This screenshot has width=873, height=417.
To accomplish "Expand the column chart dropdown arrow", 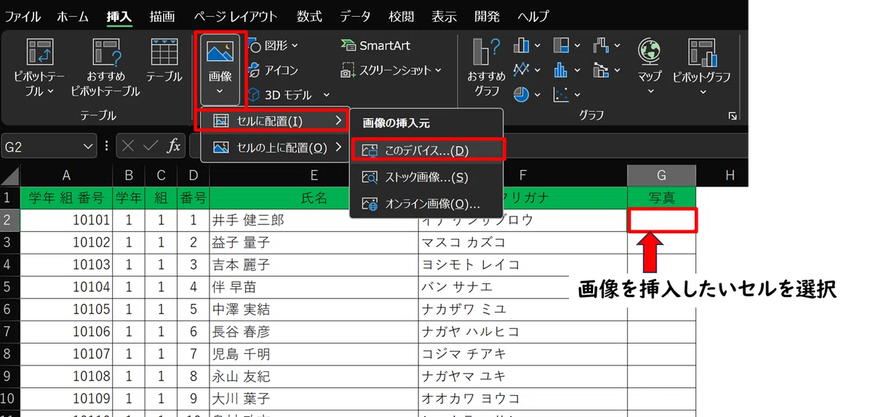I will (537, 46).
